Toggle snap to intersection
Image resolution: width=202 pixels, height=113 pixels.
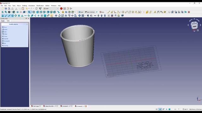[19, 16]
